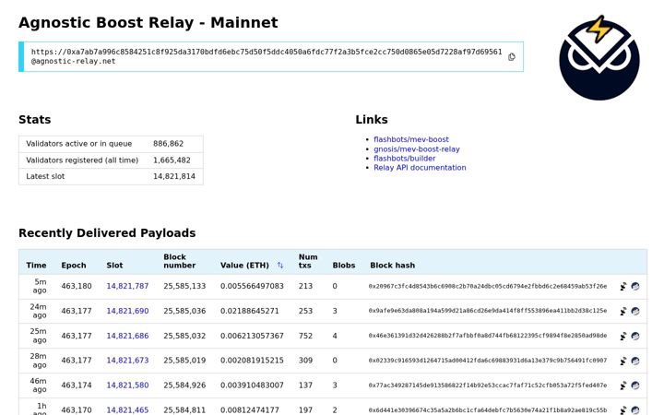Select block number 25,585,036
This screenshot has height=415, width=664.
click(x=184, y=312)
